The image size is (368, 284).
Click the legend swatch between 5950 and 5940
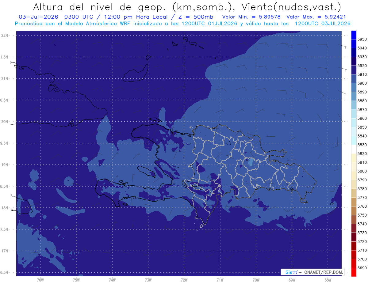coord(354,44)
